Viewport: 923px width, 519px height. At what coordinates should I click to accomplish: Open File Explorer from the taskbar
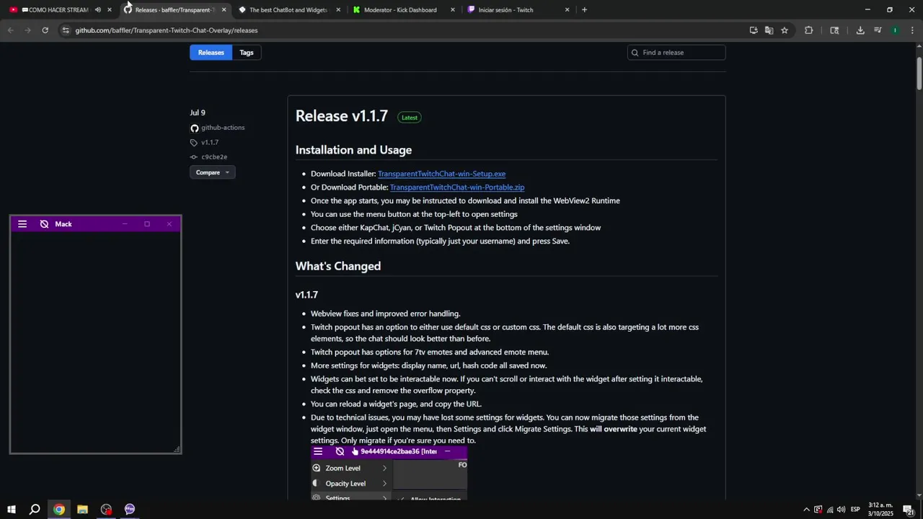pyautogui.click(x=82, y=510)
